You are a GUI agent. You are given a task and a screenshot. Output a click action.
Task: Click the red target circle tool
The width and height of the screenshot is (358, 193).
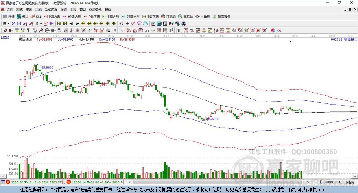click(71, 31)
